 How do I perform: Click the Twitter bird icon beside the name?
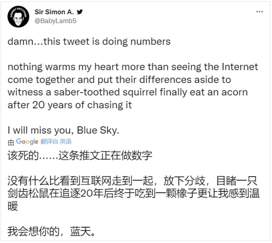(x=80, y=12)
